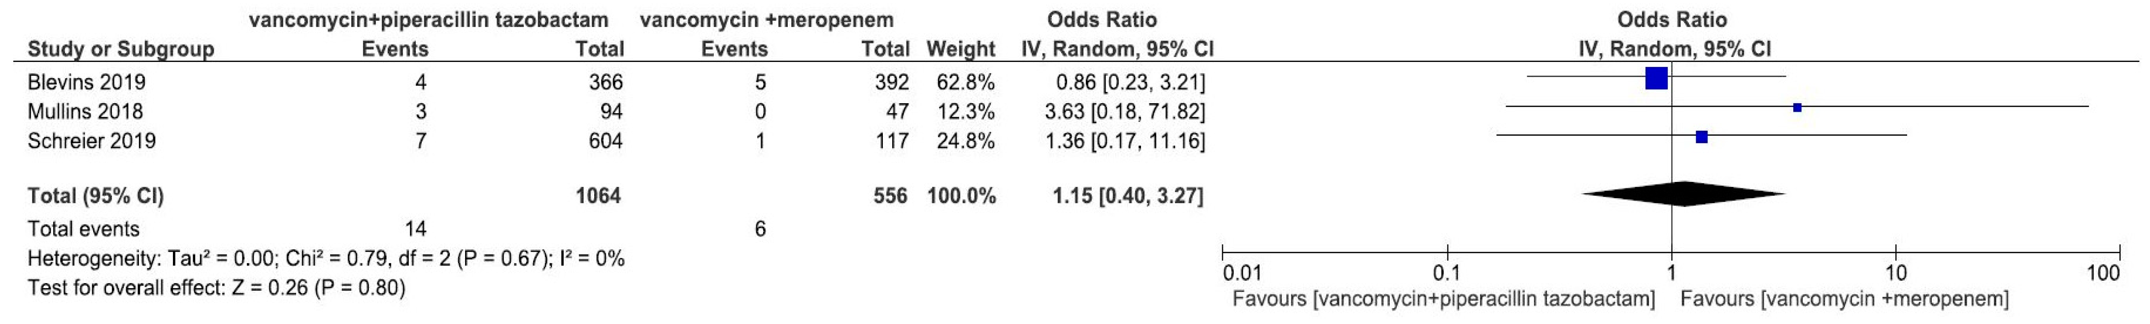This screenshot has width=2150, height=324.
Task: Click the blue Schreier 2019 square marker
Action: [x=1702, y=137]
